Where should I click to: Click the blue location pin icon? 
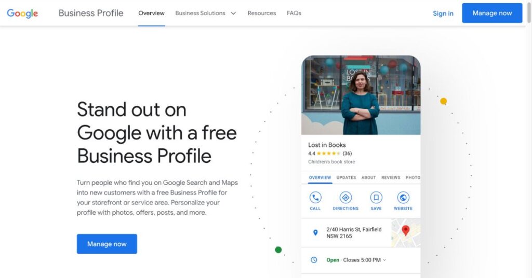point(315,233)
